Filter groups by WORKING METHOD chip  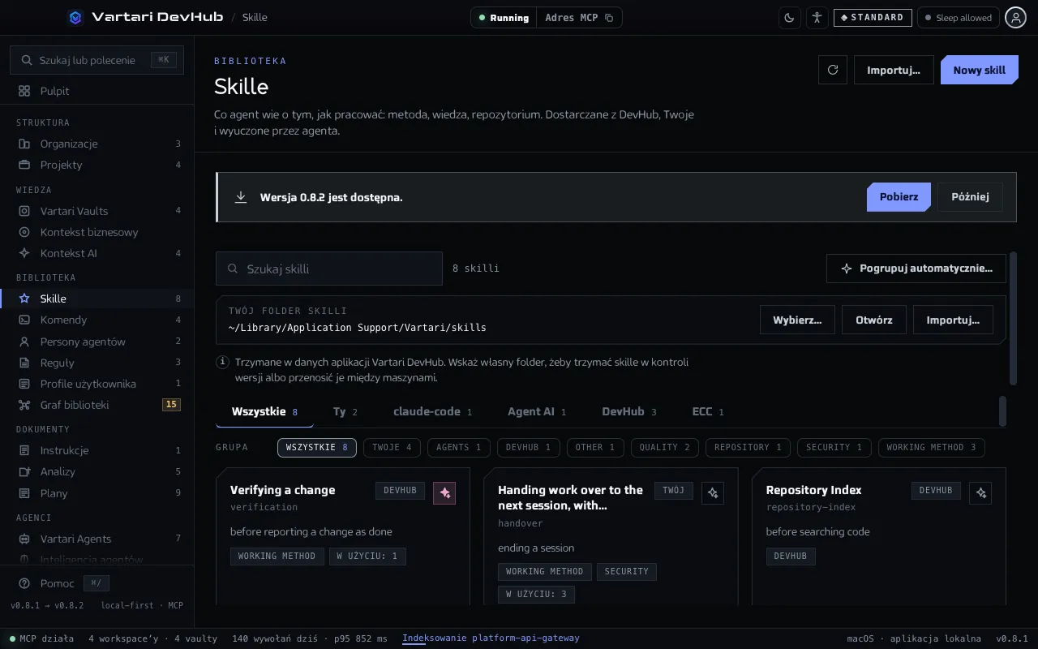(x=932, y=447)
